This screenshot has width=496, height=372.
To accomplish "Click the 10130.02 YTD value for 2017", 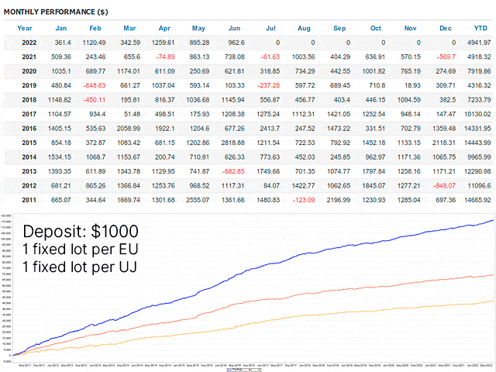I will (477, 114).
